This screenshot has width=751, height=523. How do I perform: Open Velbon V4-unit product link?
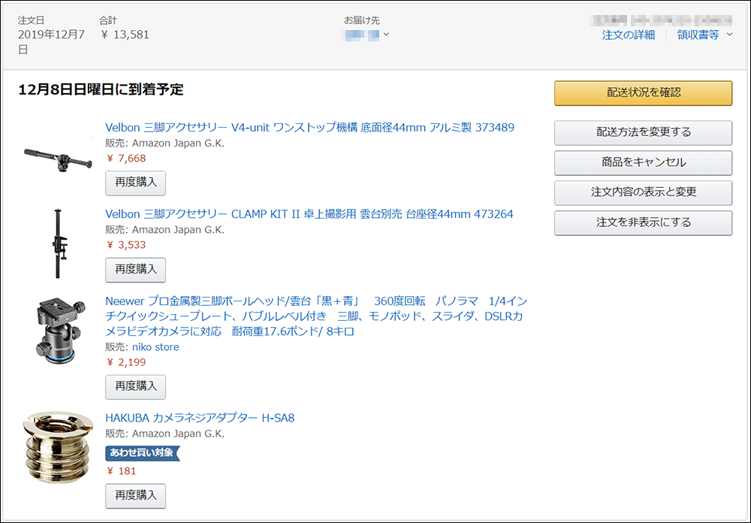point(309,128)
